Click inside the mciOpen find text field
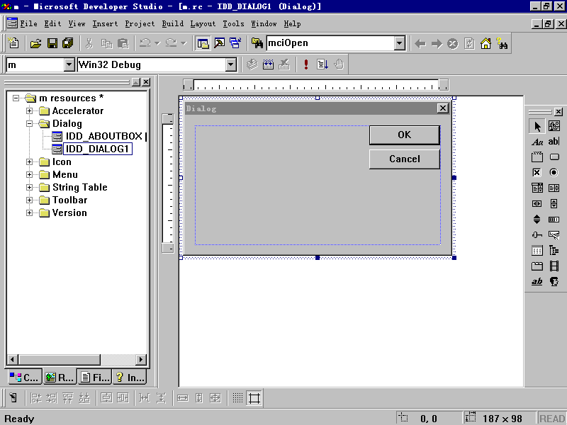 click(330, 43)
